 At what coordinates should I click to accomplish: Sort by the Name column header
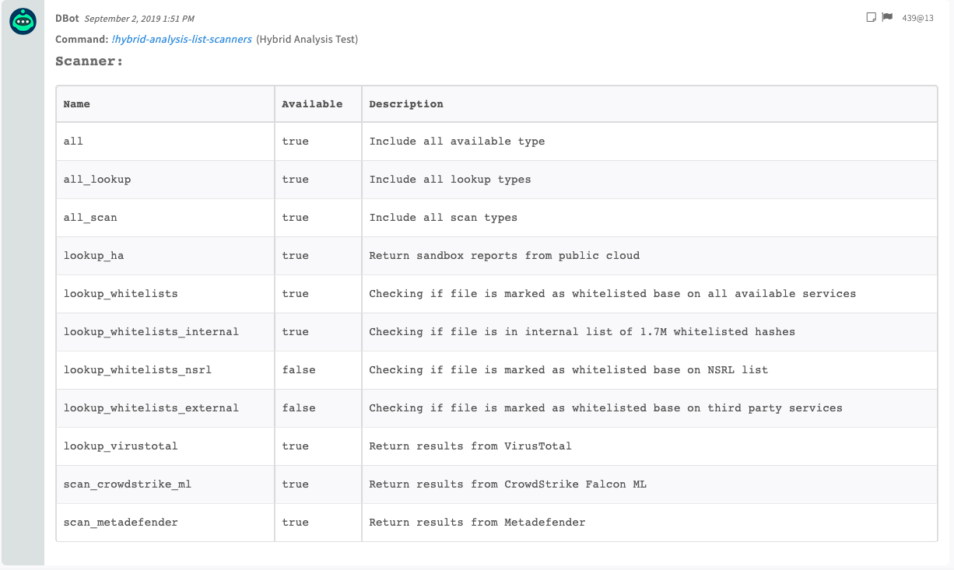click(77, 104)
